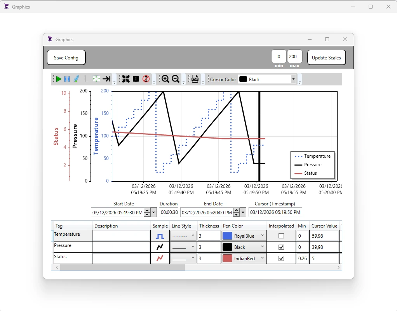Maximize the inner Graphics window
The width and height of the screenshot is (397, 311).
tap(327, 39)
